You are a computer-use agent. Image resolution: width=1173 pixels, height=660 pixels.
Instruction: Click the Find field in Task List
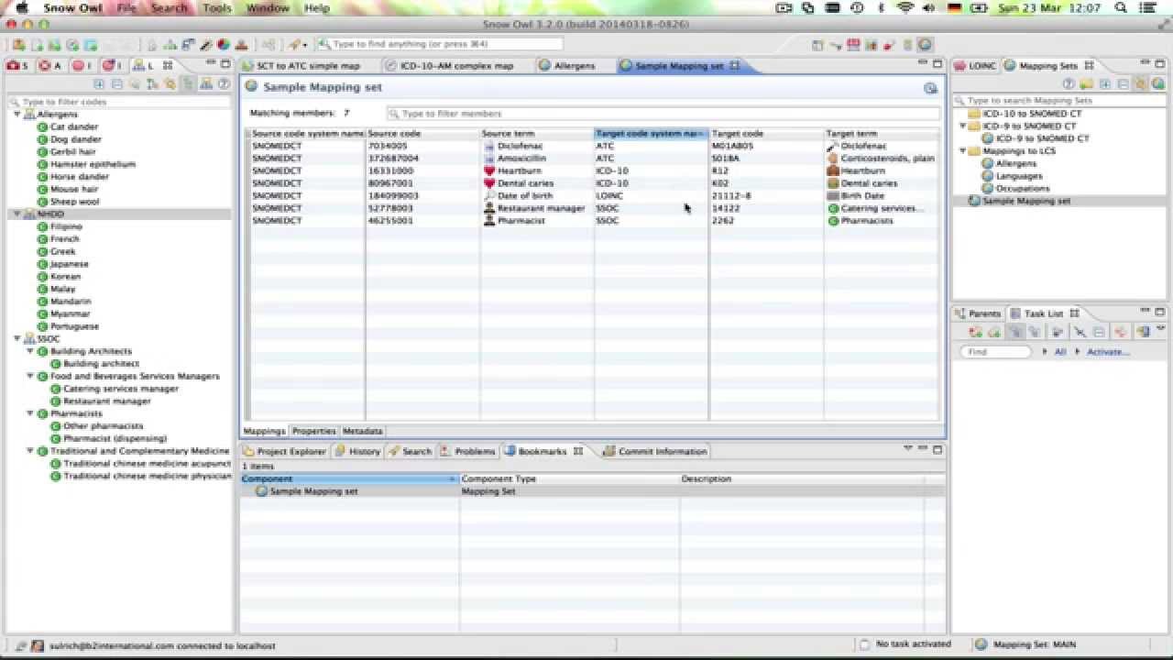coord(996,352)
